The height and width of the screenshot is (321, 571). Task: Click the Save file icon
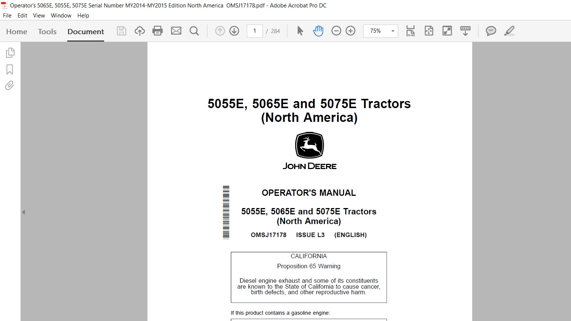pos(122,31)
